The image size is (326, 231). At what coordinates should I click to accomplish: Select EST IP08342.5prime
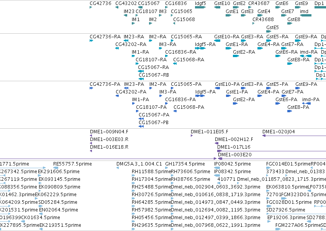pyautogui.click(x=233, y=172)
